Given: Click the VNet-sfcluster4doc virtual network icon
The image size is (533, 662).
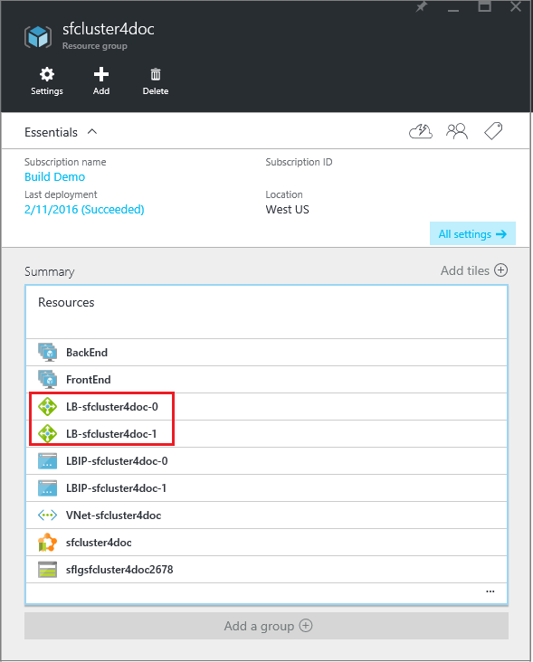Looking at the screenshot, I should [x=47, y=515].
